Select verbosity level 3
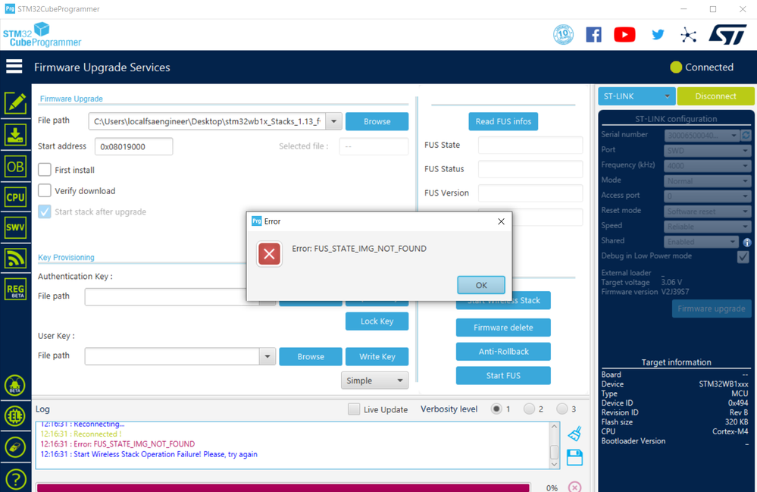Screen dimensions: 757x492 562,409
